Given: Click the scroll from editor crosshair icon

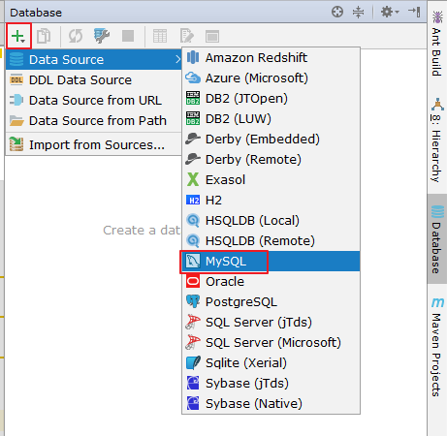Looking at the screenshot, I should coord(337,13).
